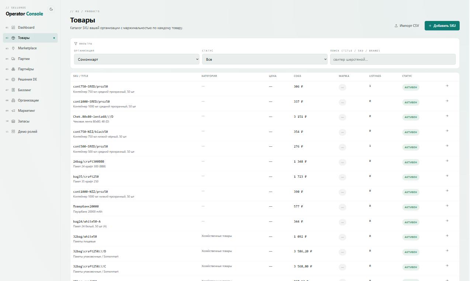Click the Организации building icon
This screenshot has width=470, height=281.
[x=13, y=100]
